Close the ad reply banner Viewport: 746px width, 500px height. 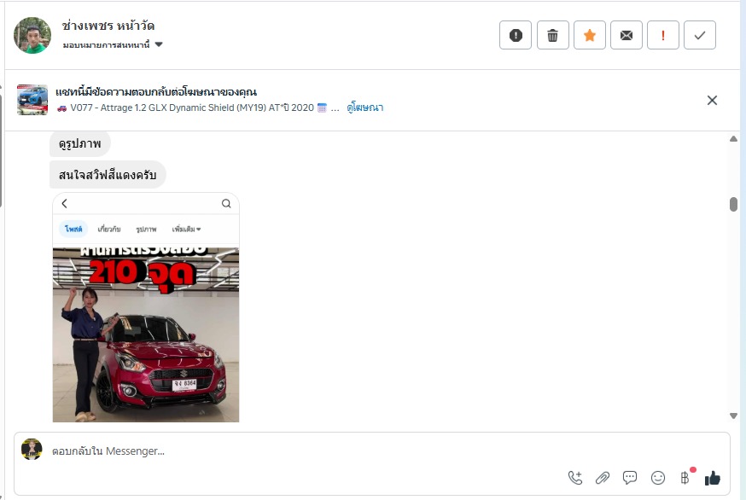[x=712, y=101]
